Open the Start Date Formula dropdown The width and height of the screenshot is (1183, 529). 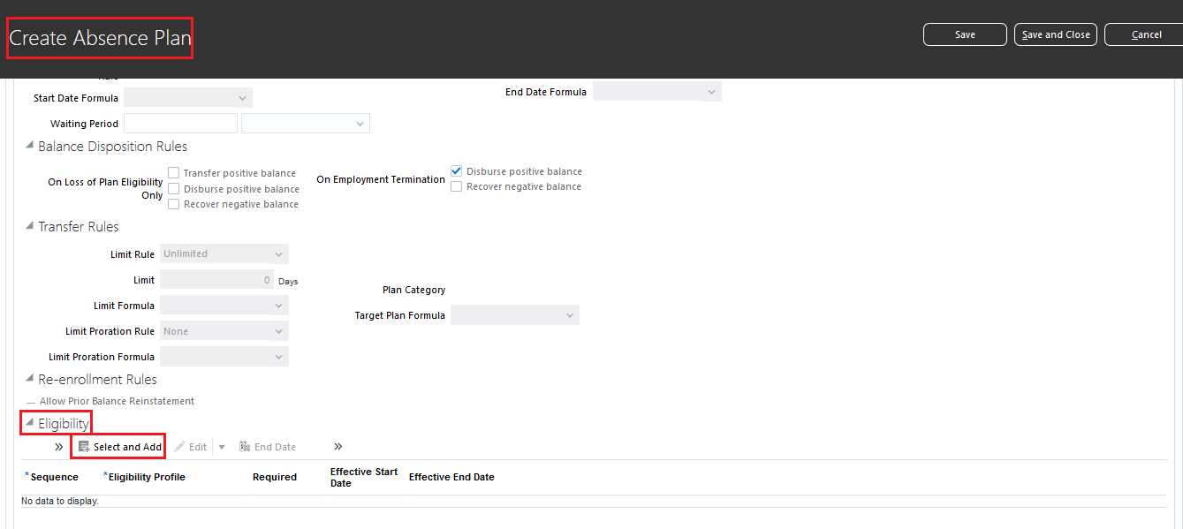click(x=242, y=97)
